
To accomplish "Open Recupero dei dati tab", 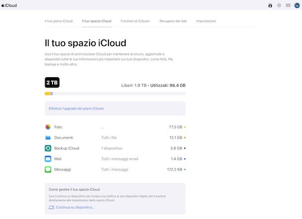I will pyautogui.click(x=173, y=21).
